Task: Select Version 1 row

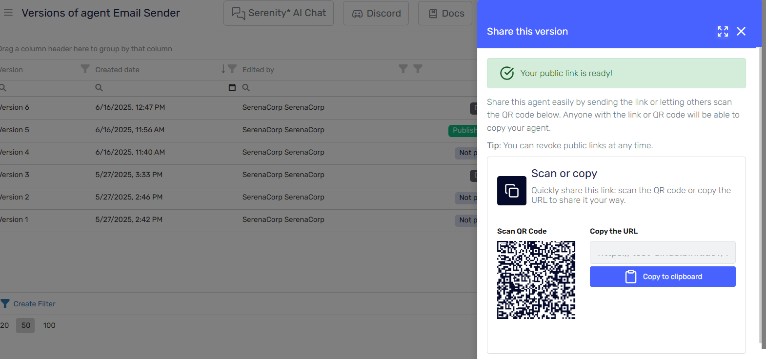Action: (x=238, y=220)
